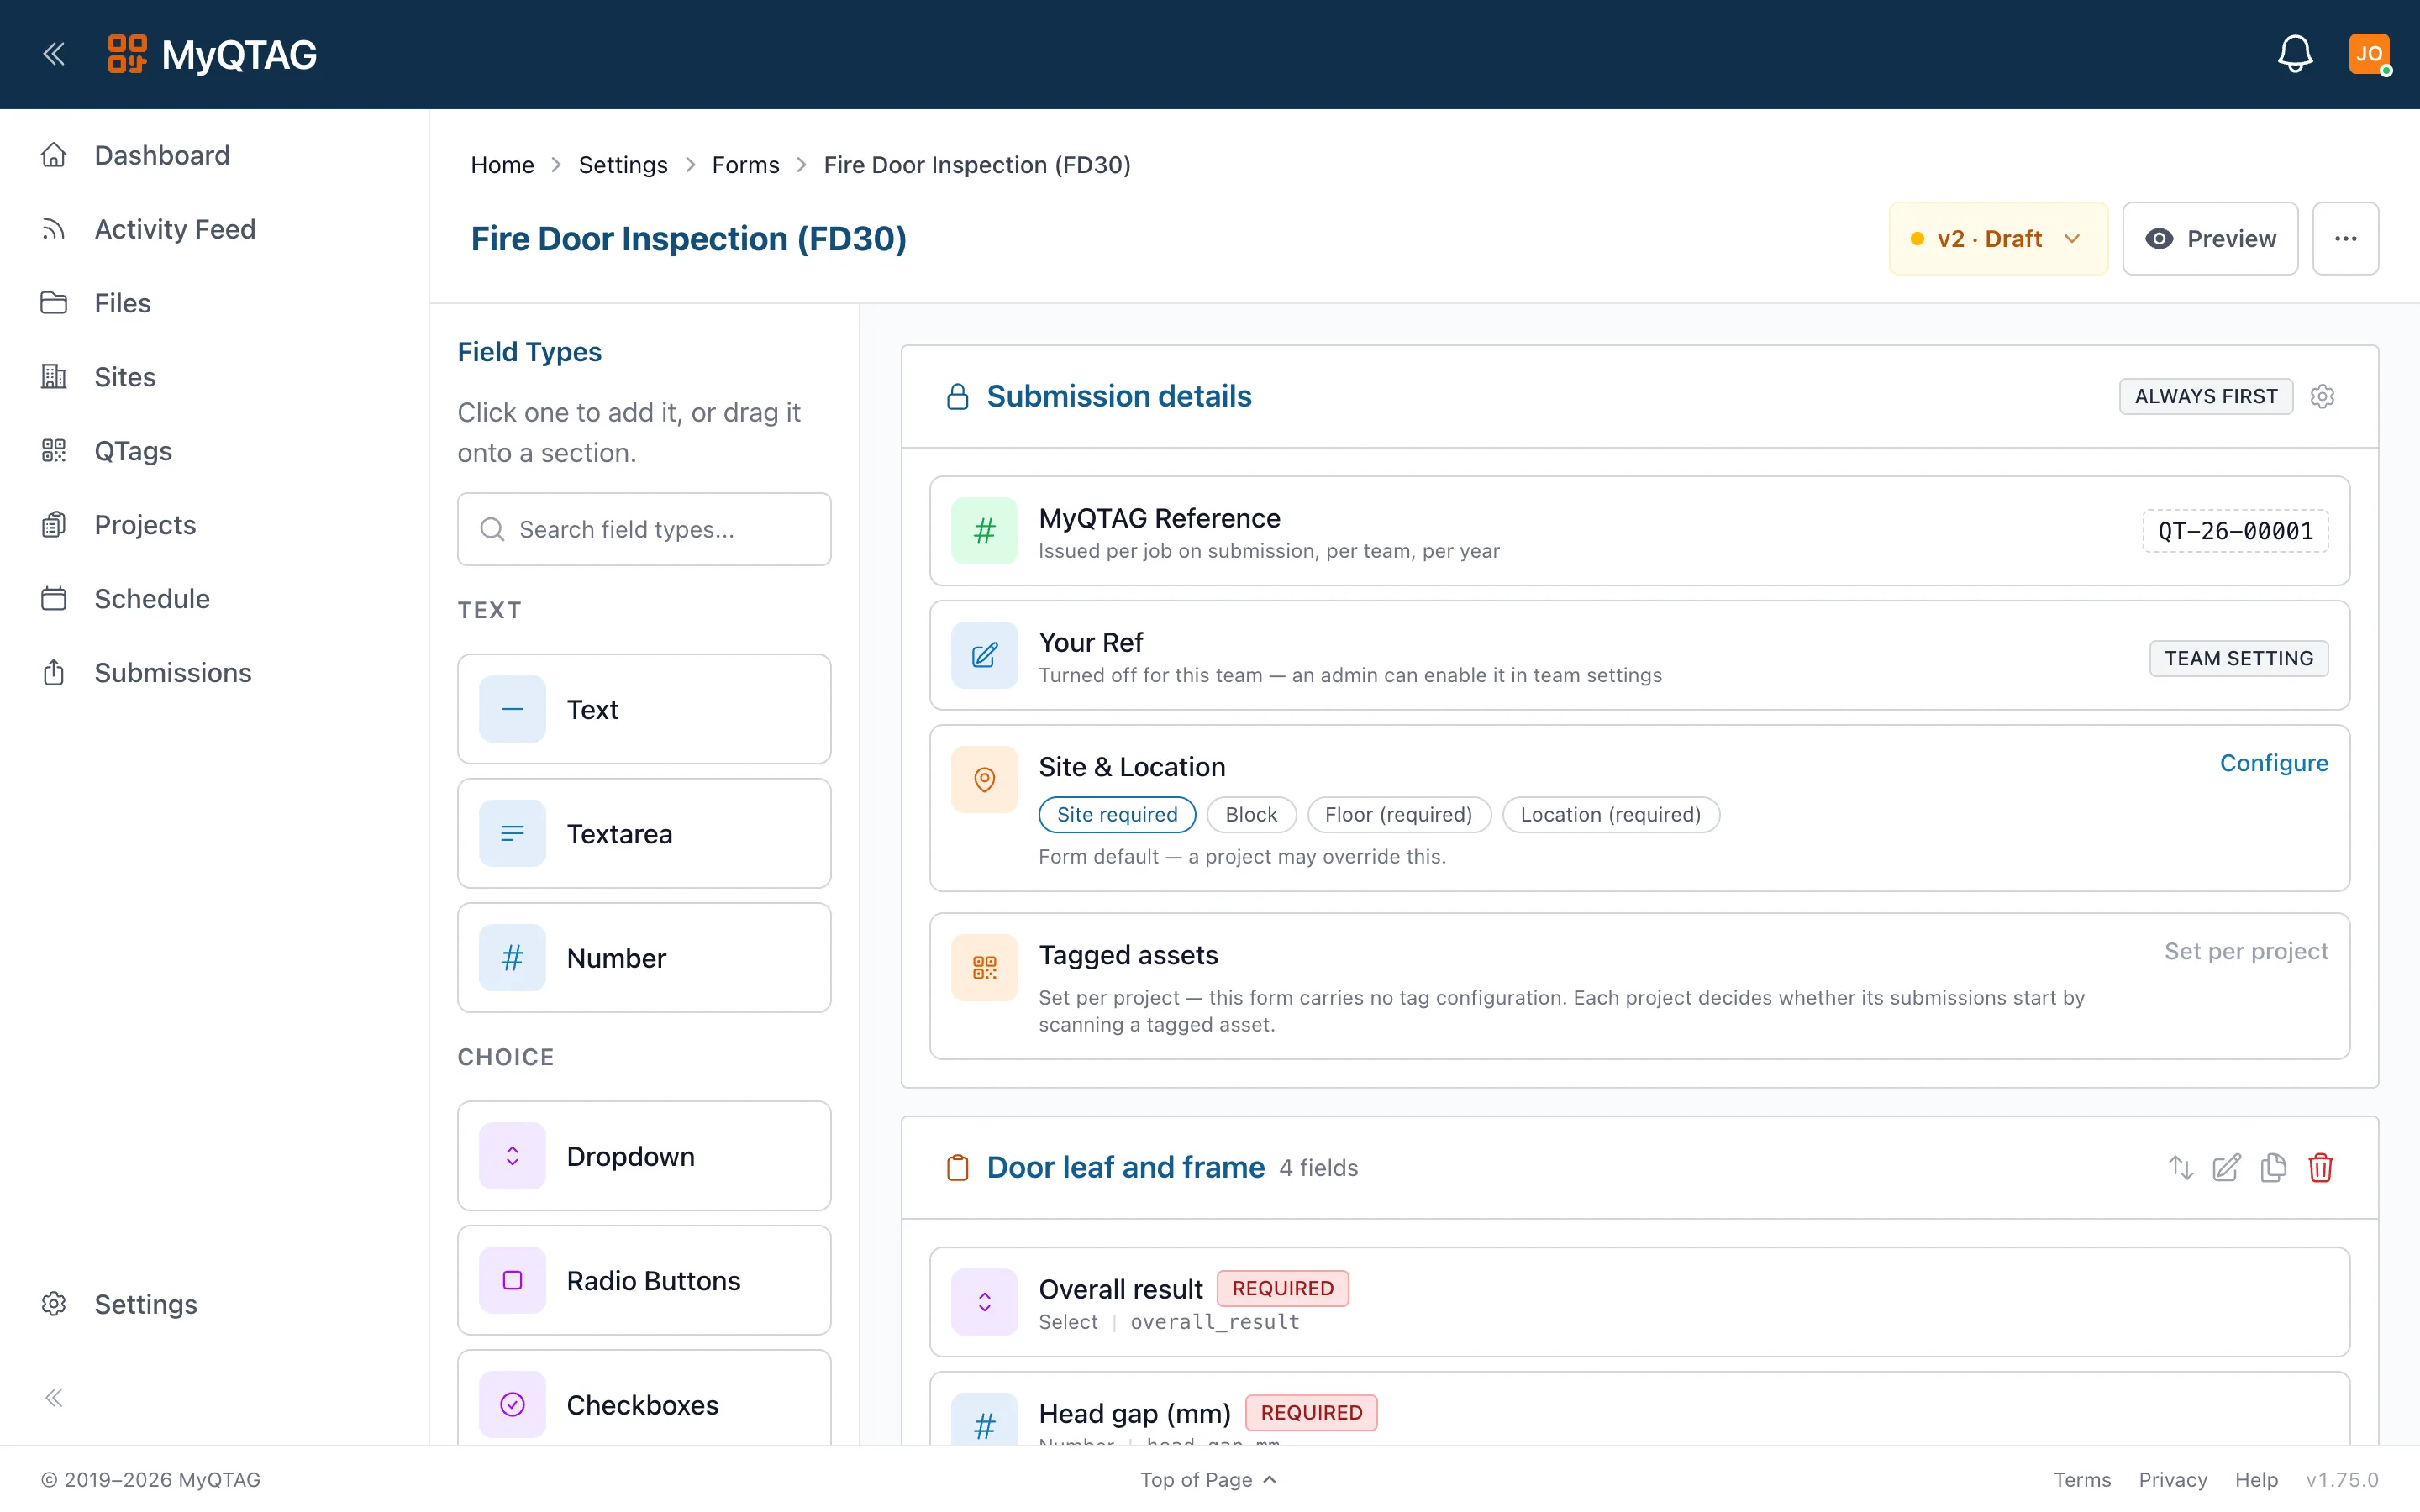Click the Your Ref pencil icon
Viewport: 2420px width, 1512px height.
(x=984, y=655)
